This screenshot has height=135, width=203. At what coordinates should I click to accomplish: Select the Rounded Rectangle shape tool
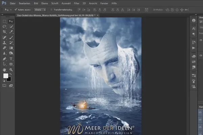[x=11, y=64]
